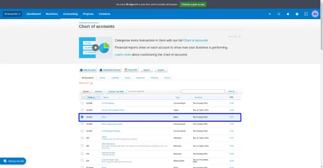The width and height of the screenshot is (323, 168).
Task: Open the user avatar menu
Action: pyautogui.click(x=315, y=14)
